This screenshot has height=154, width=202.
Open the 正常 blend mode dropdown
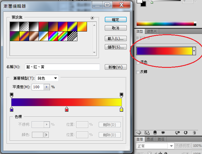[x=155, y=146]
